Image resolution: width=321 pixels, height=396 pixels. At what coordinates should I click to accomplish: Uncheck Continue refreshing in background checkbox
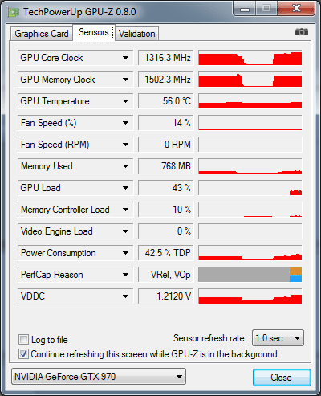(23, 354)
